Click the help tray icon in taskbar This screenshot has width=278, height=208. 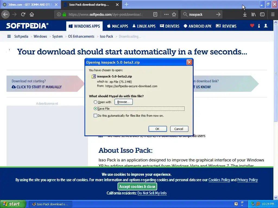(236, 204)
